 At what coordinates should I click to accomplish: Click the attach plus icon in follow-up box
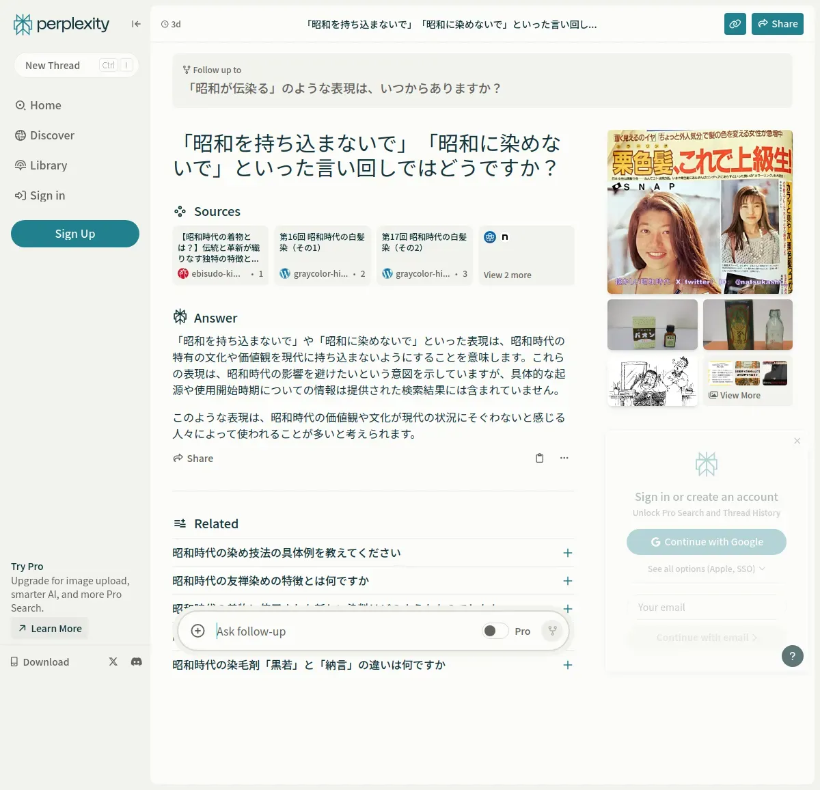pos(198,631)
